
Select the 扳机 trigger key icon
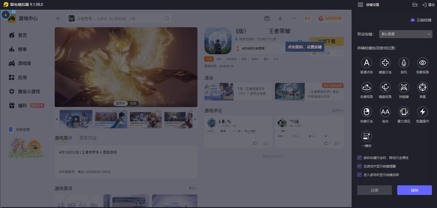click(x=404, y=63)
